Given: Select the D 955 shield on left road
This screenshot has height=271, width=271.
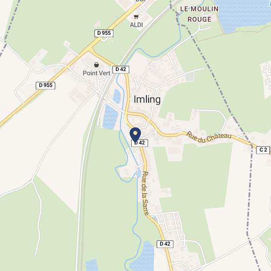Looking at the screenshot, I should point(46,85).
